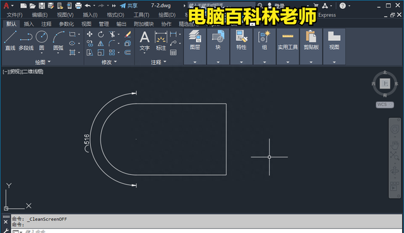Click the 共享 (Share) button
This screenshot has width=404, height=233.
129,6
